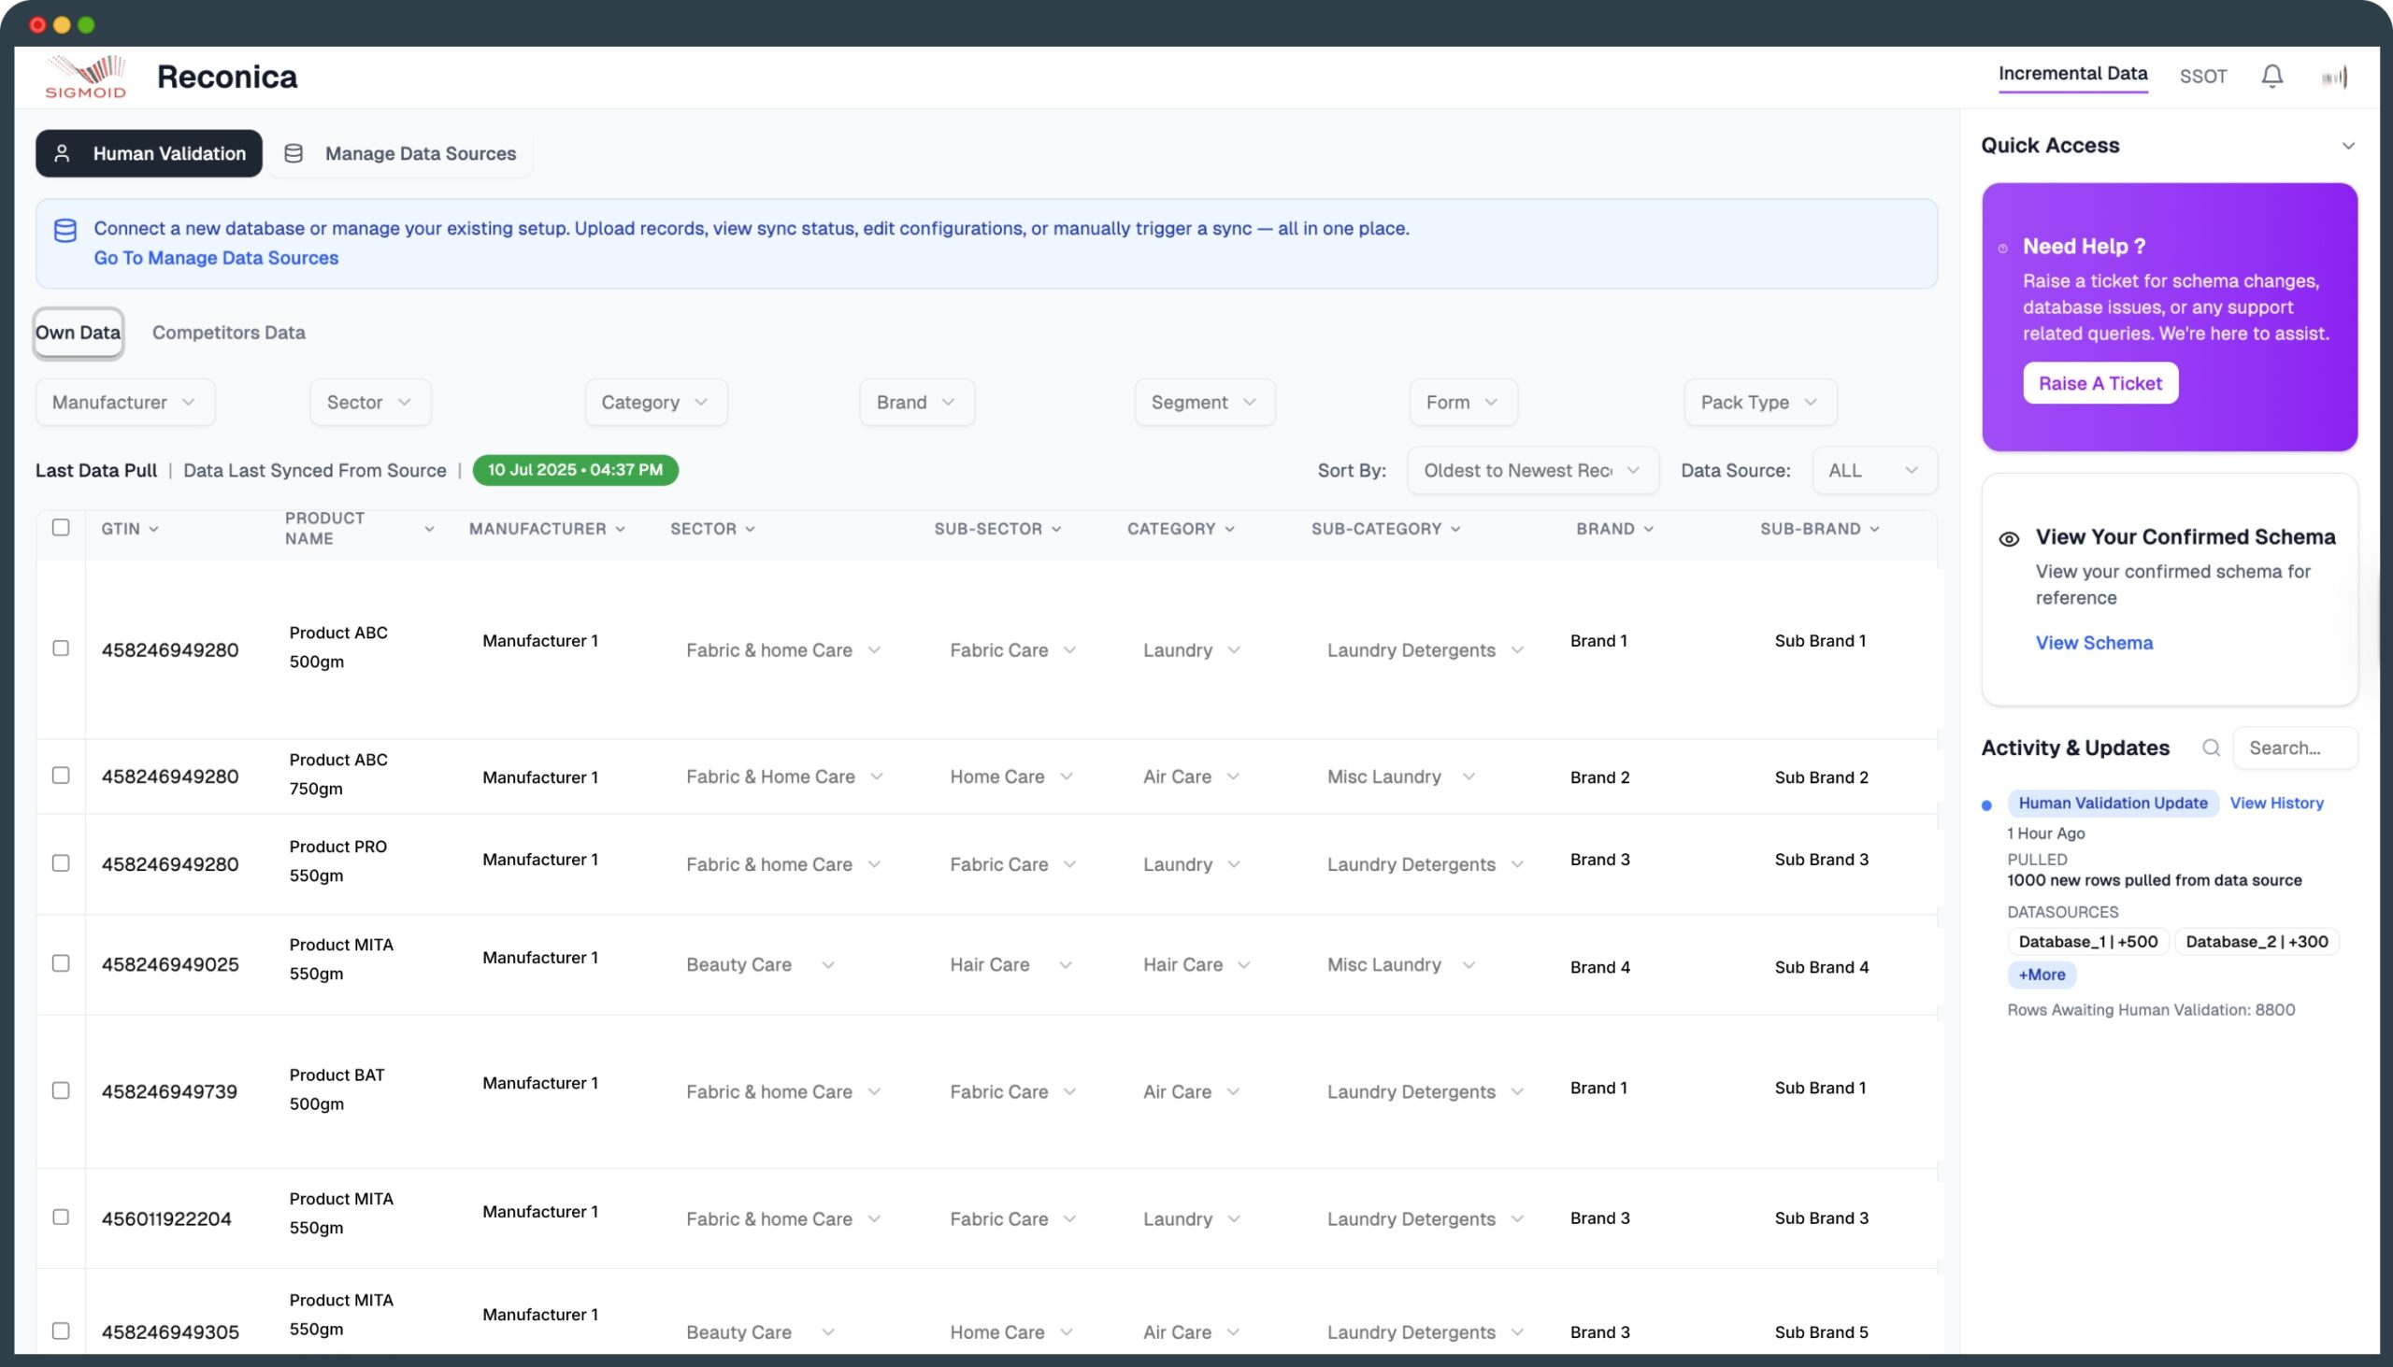Collapse the Quick Access panel chevron
Viewport: 2393px width, 1367px height.
click(x=2348, y=146)
